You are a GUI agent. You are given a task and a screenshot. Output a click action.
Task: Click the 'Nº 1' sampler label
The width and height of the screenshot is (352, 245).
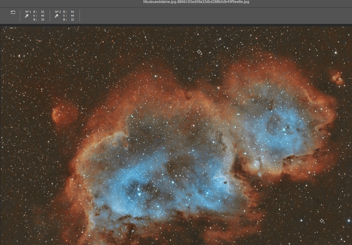28,12
